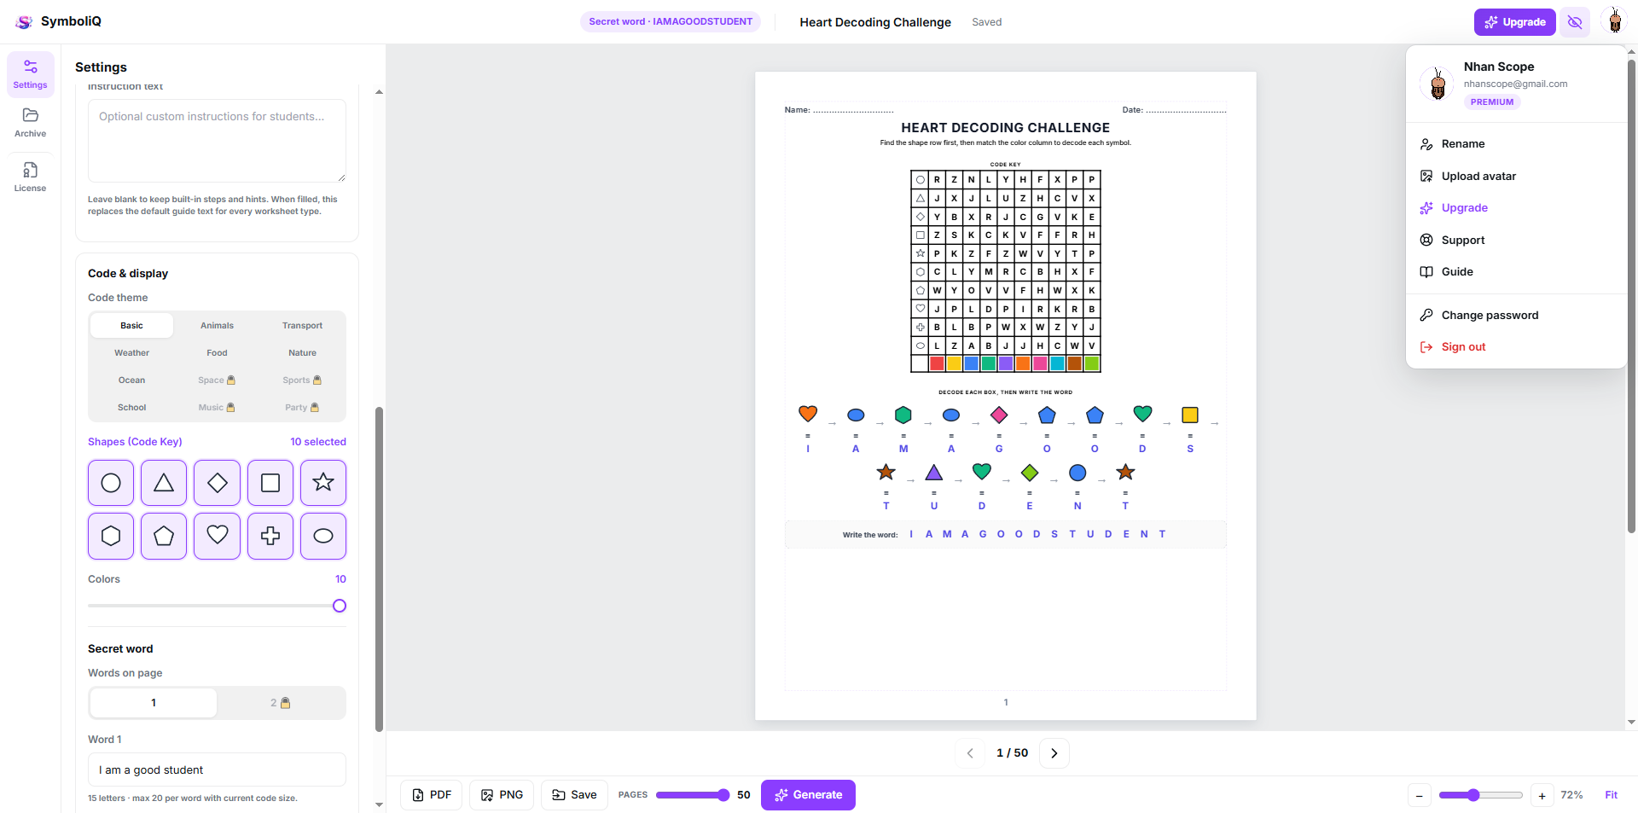Save the worksheet
Screen dimensions: 1638x813
574,795
